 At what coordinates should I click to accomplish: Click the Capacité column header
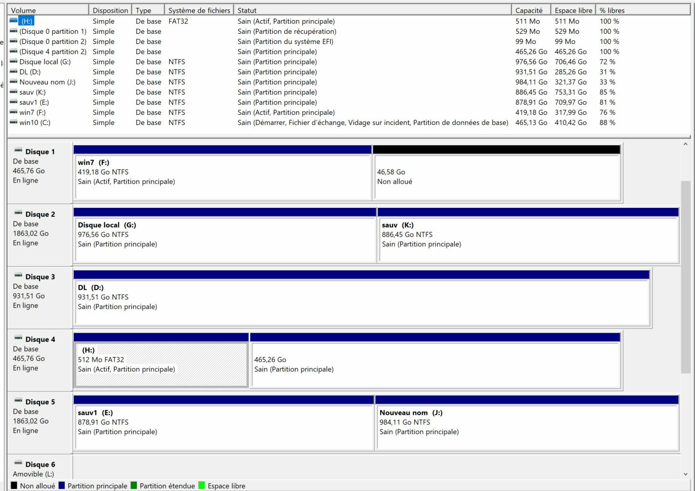coord(531,10)
